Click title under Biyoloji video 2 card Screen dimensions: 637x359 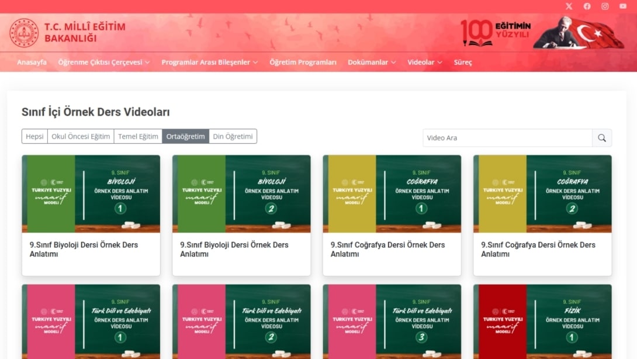pos(234,249)
